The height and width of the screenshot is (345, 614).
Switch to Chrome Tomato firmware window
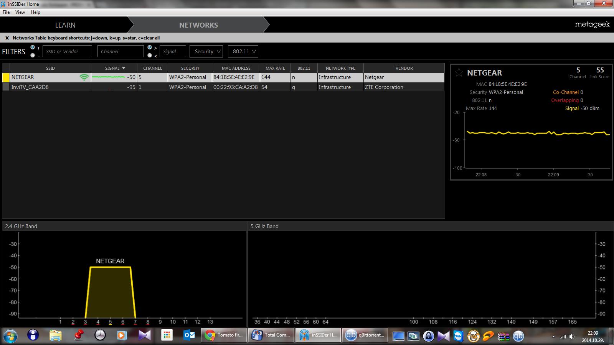pyautogui.click(x=224, y=335)
